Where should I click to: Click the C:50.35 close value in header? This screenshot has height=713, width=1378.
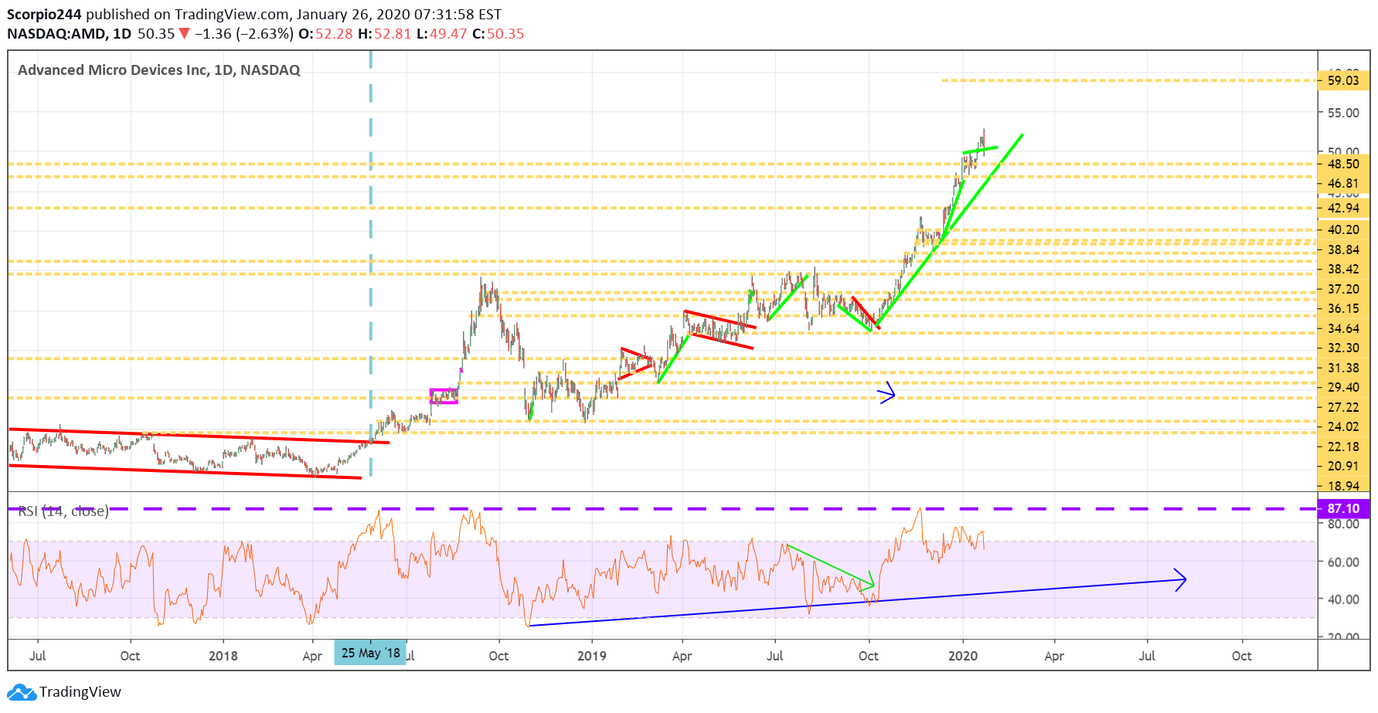(x=498, y=34)
